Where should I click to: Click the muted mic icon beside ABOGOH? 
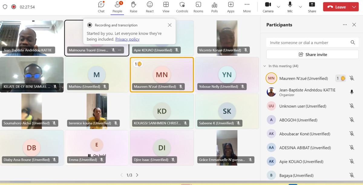tap(352, 120)
